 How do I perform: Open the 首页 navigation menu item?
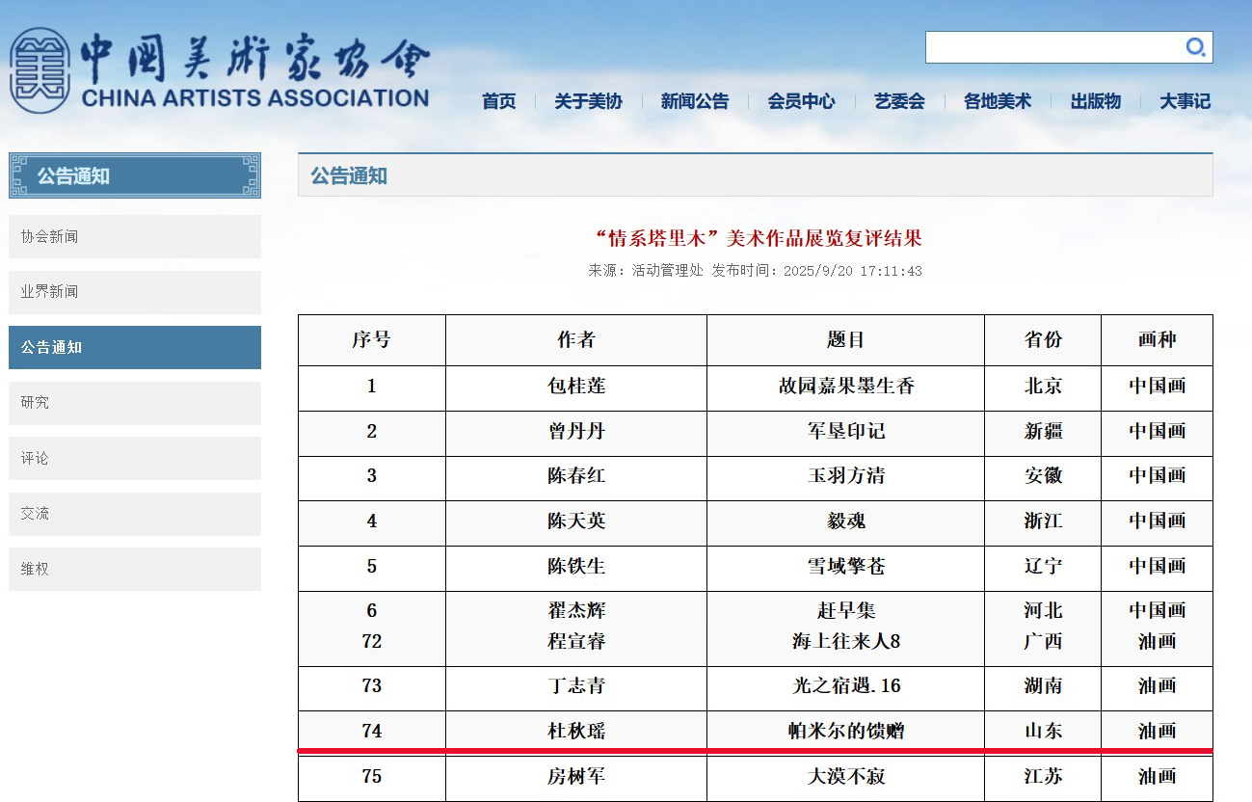498,101
